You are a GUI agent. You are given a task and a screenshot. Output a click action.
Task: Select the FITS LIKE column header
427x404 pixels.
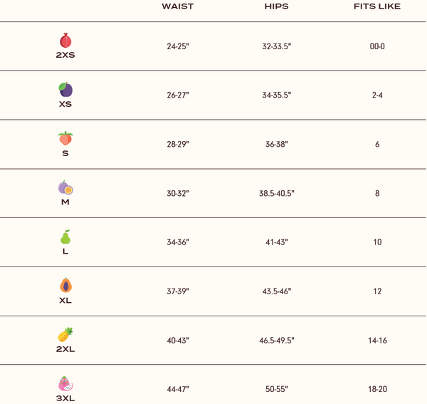coord(377,6)
